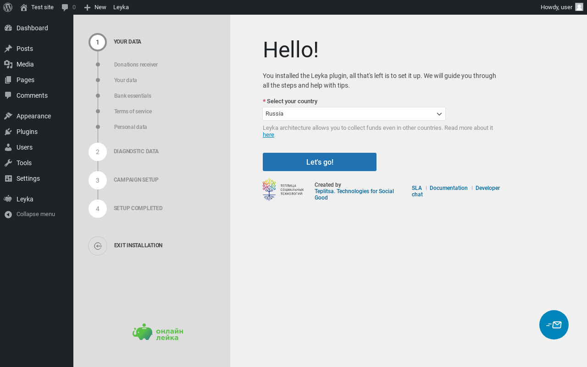Click the Settings sliders icon
587x367 pixels.
click(x=8, y=178)
